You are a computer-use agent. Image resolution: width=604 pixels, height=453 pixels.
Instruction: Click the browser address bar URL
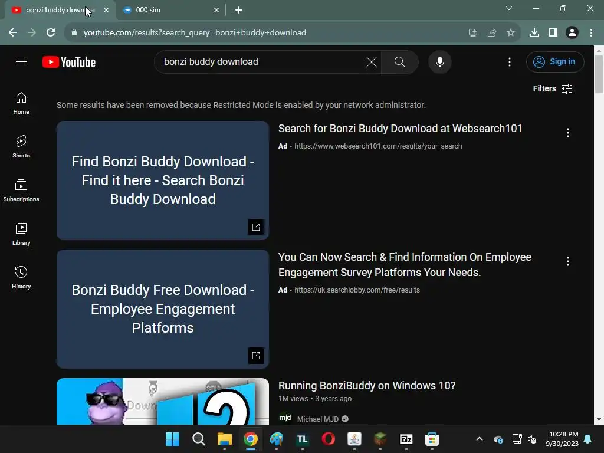(195, 33)
